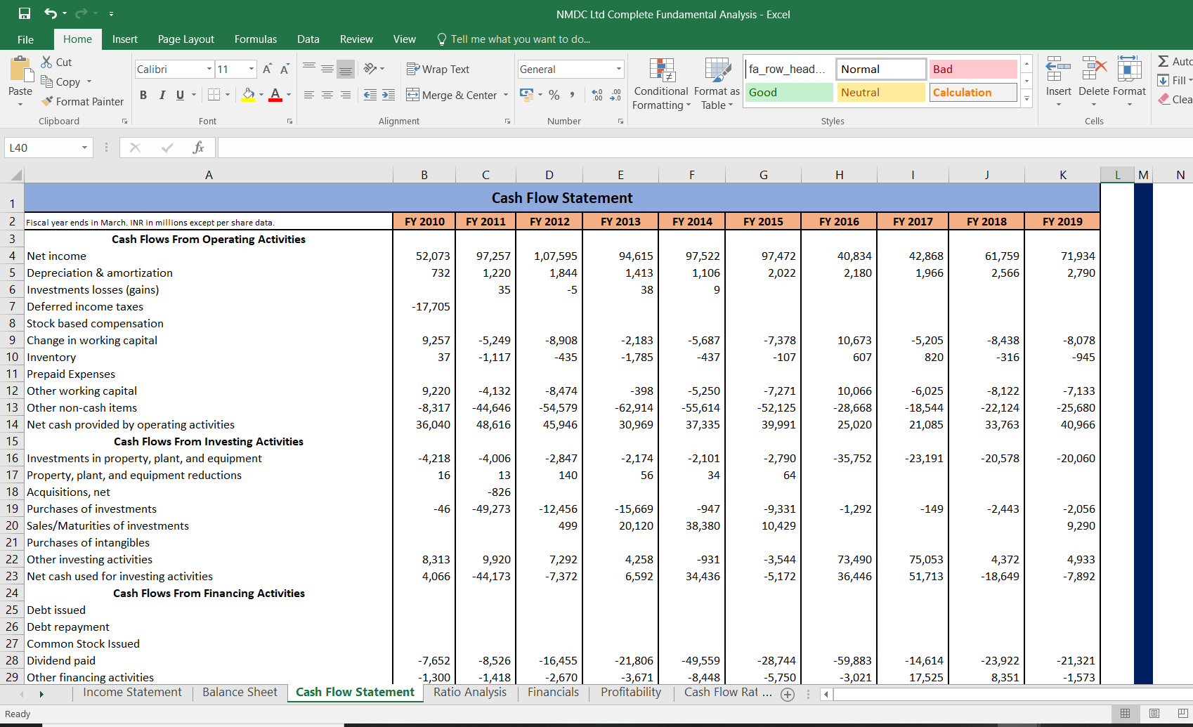The image size is (1193, 727).
Task: Switch to Page Layout view in status bar
Action: [x=1154, y=714]
